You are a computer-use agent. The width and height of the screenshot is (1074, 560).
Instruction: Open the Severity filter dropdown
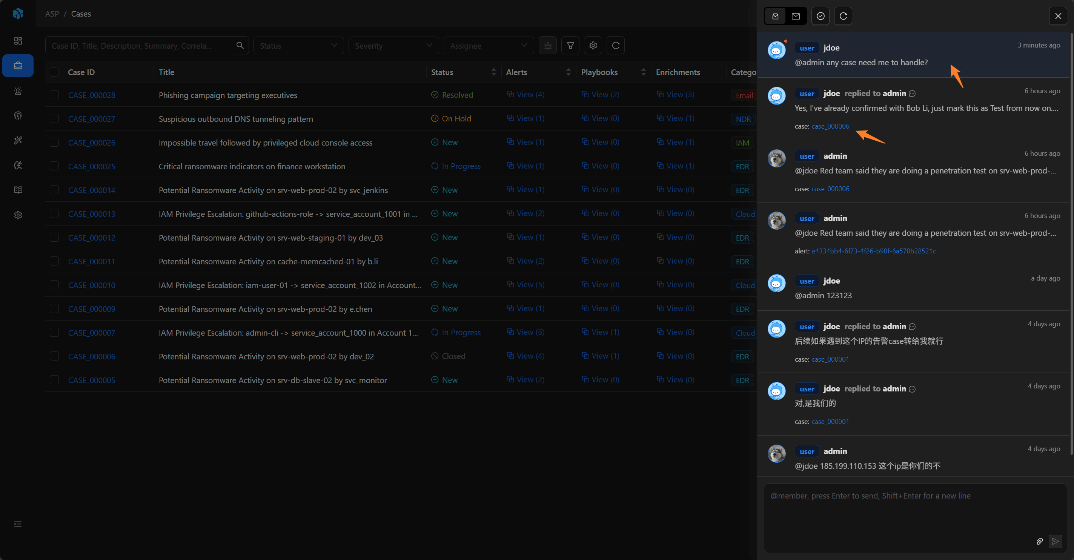[x=393, y=45]
